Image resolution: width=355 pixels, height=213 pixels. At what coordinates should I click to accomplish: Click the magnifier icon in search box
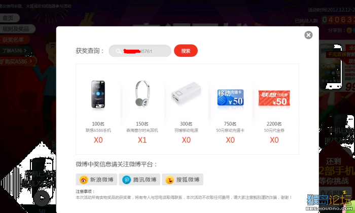pyautogui.click(x=118, y=51)
